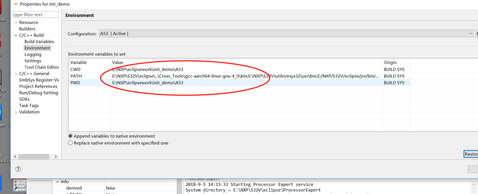This screenshot has height=194, width=478.
Task: Click BUILD SYS origin of PATH row
Action: point(394,76)
